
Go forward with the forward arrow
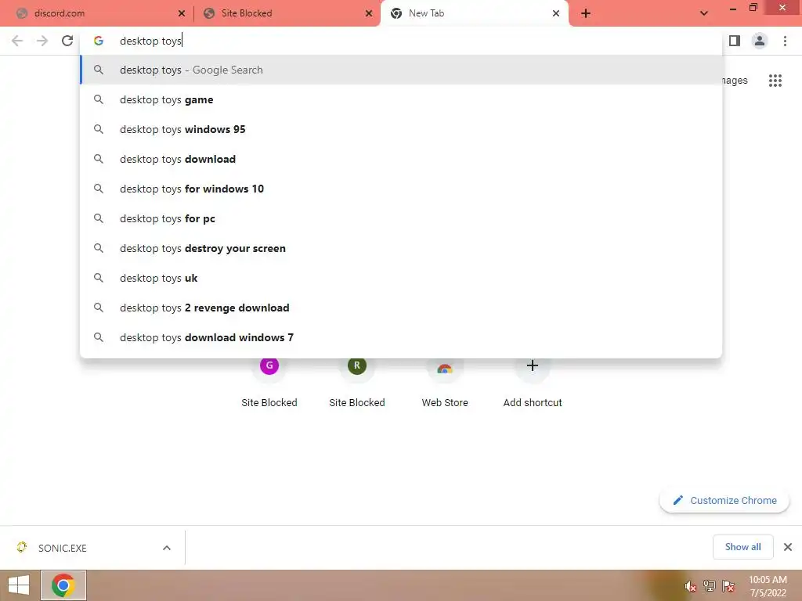coord(42,41)
